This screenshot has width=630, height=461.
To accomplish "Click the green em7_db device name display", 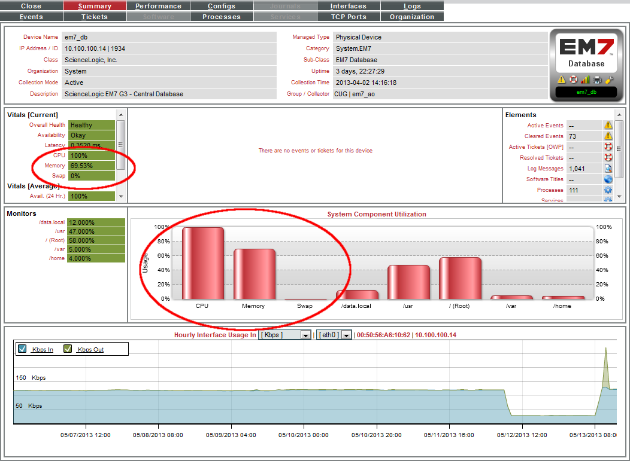I will click(x=586, y=92).
